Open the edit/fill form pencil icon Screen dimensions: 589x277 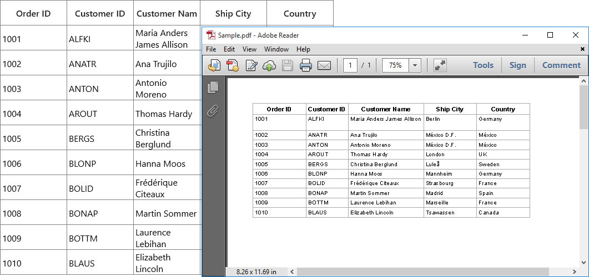[251, 65]
